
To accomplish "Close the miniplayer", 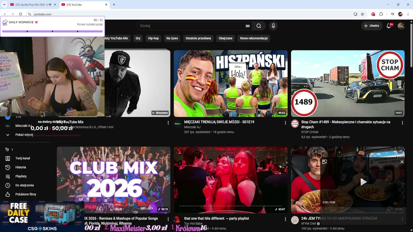I will coord(402,162).
